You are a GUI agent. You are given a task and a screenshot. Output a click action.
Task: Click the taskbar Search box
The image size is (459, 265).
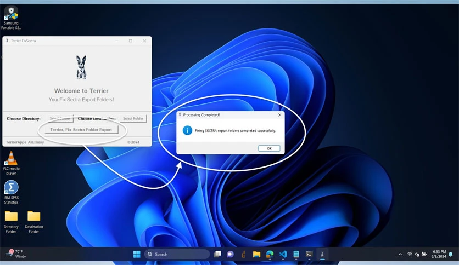point(177,254)
